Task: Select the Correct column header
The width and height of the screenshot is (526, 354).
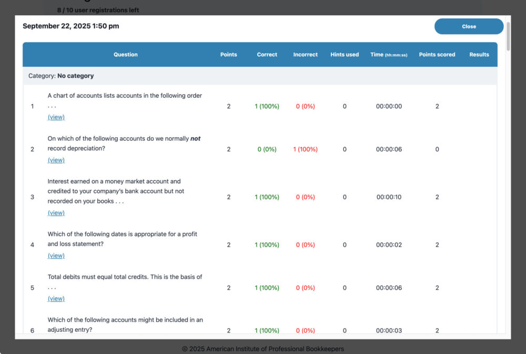Action: (x=267, y=55)
